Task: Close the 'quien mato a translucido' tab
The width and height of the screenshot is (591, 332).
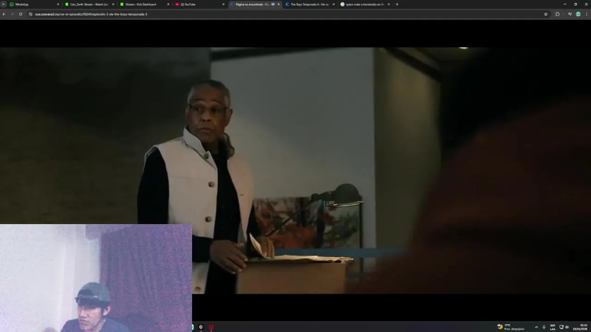Action: [x=389, y=4]
